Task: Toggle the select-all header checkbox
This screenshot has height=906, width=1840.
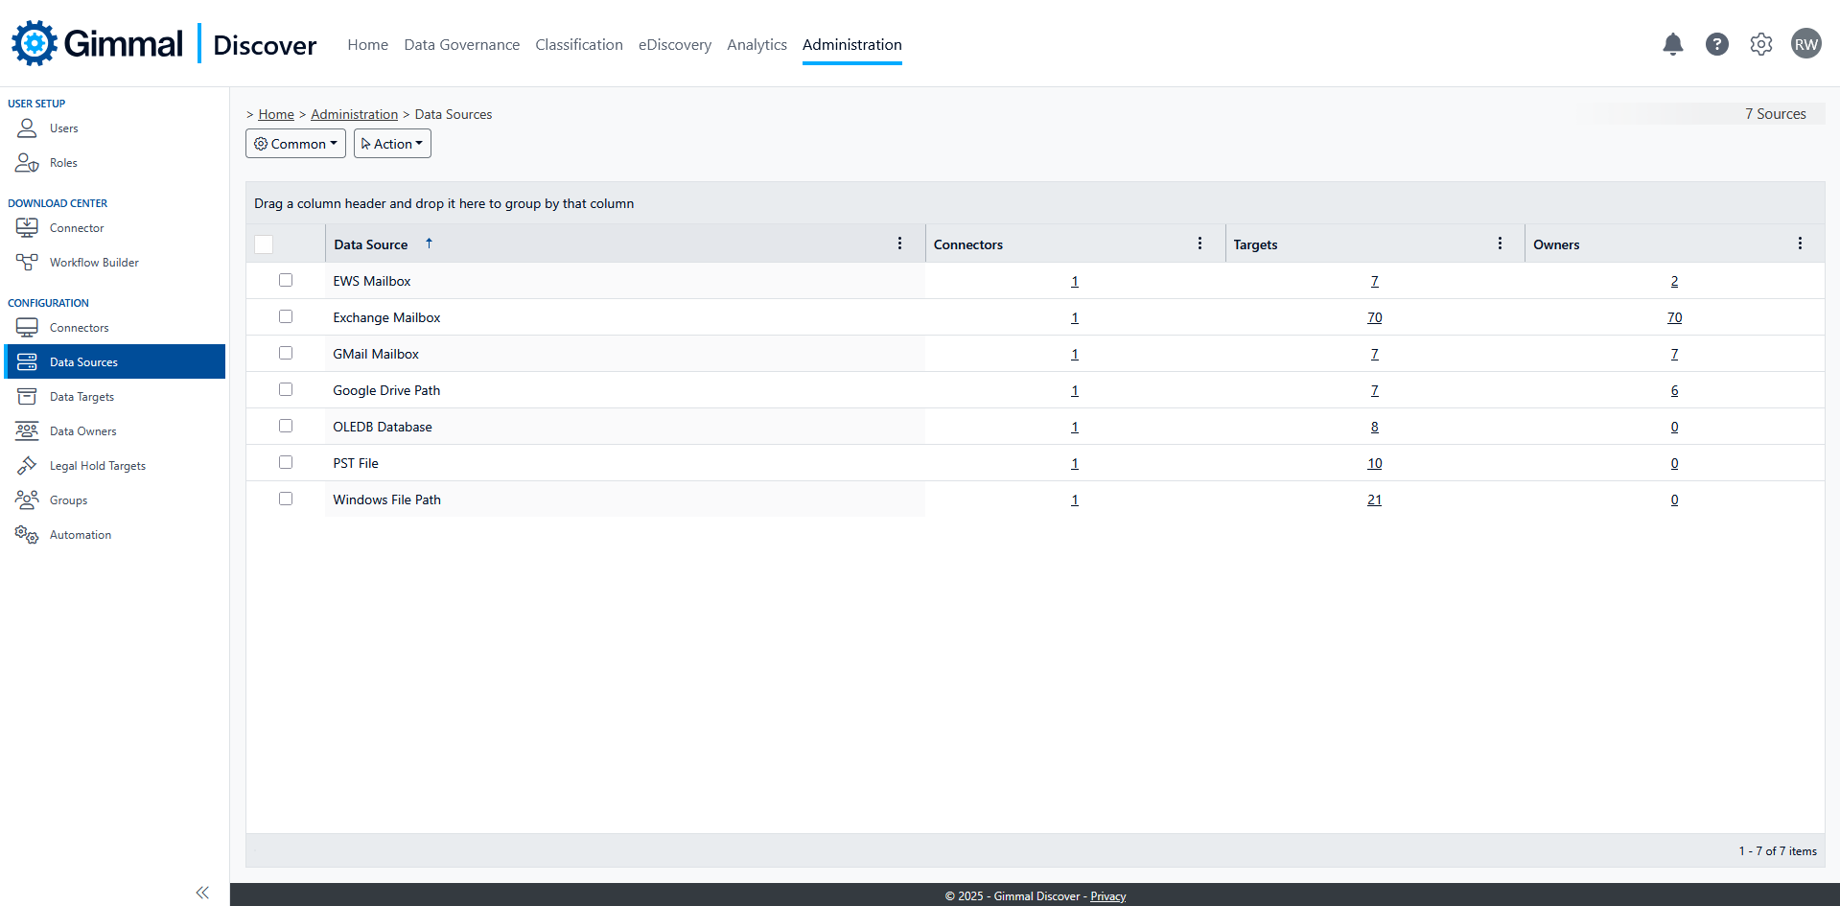Action: [x=264, y=244]
